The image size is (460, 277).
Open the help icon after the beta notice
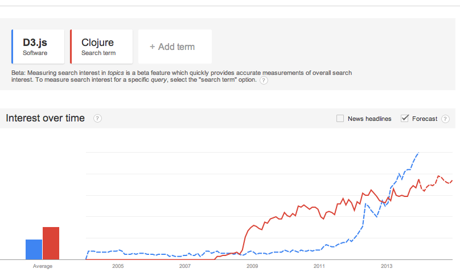(x=264, y=81)
